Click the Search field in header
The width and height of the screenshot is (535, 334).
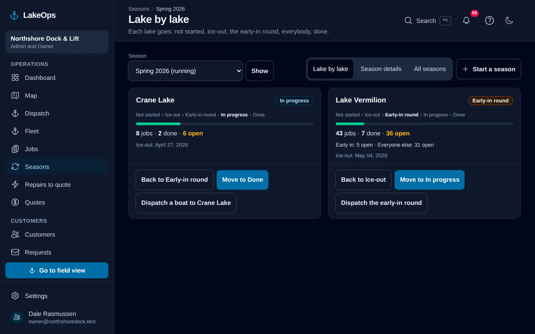click(x=428, y=20)
